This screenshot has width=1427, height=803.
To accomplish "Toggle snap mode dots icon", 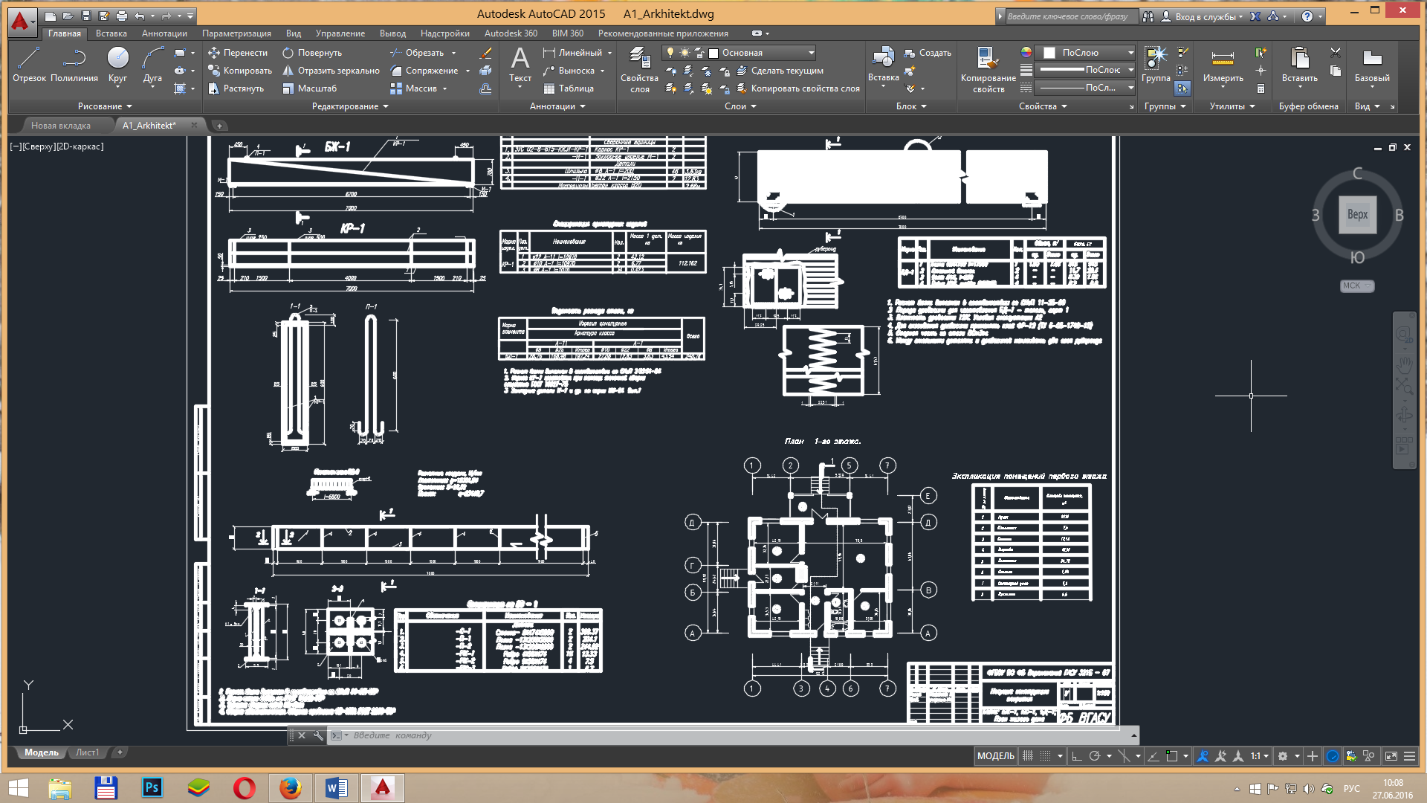I will pyautogui.click(x=1046, y=756).
